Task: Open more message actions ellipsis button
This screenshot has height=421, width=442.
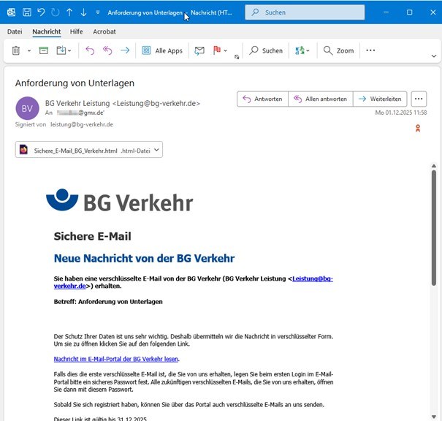Action: 419,99
